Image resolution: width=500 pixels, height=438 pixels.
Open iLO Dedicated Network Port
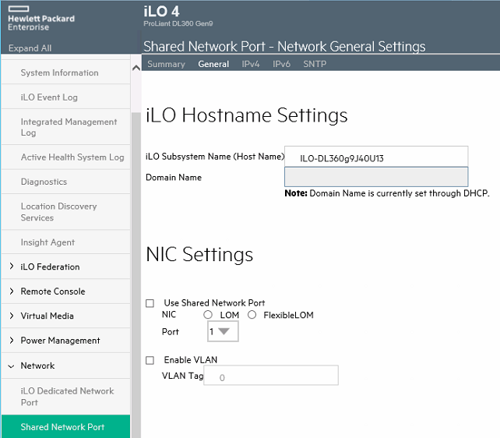tap(65, 397)
